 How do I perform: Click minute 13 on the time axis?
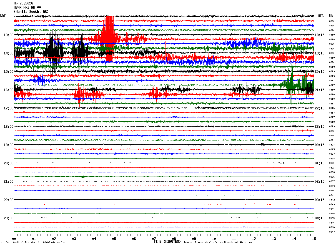[274, 239]
